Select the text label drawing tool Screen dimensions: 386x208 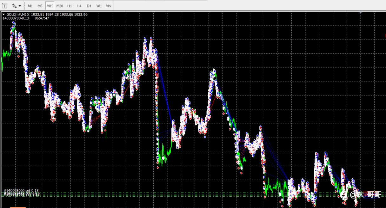click(x=5, y=6)
